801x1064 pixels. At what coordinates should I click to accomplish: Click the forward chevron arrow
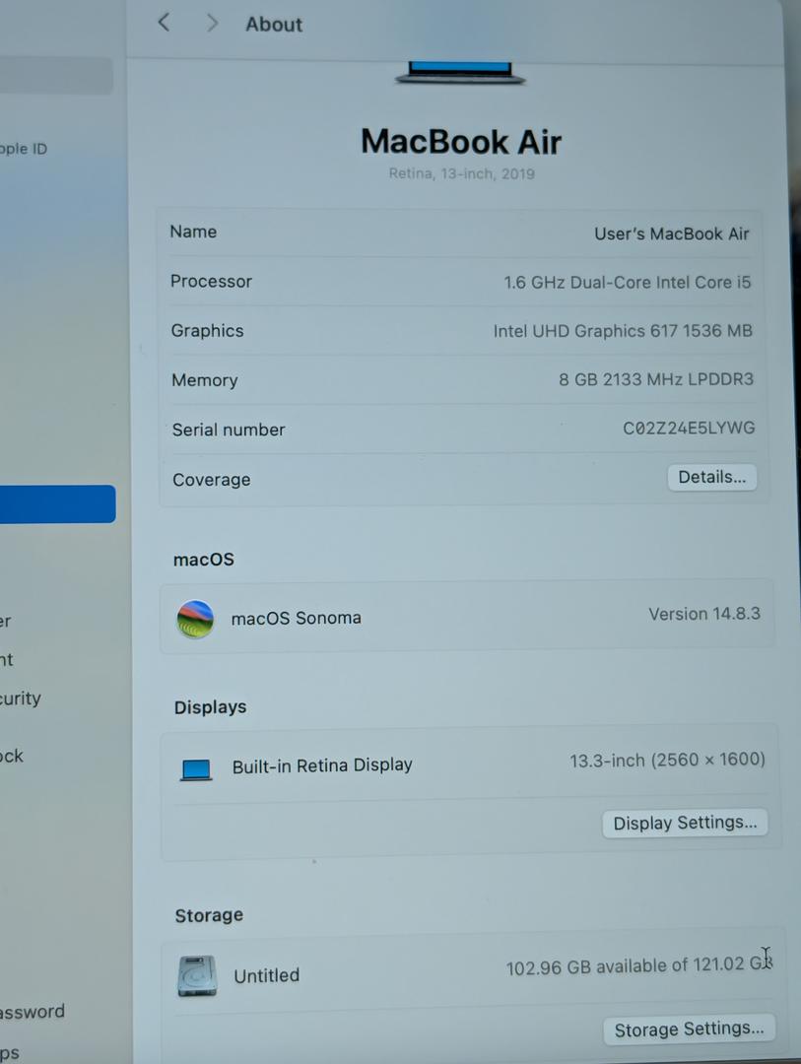212,23
